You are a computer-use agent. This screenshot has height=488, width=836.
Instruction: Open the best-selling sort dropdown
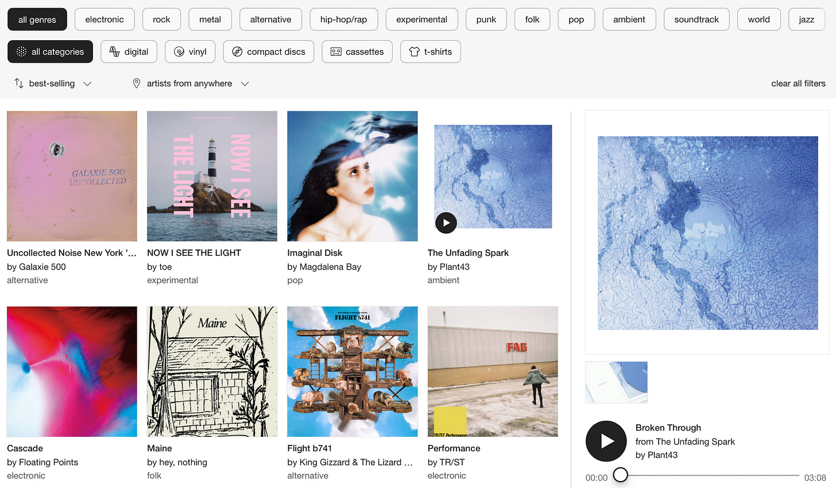(x=53, y=83)
